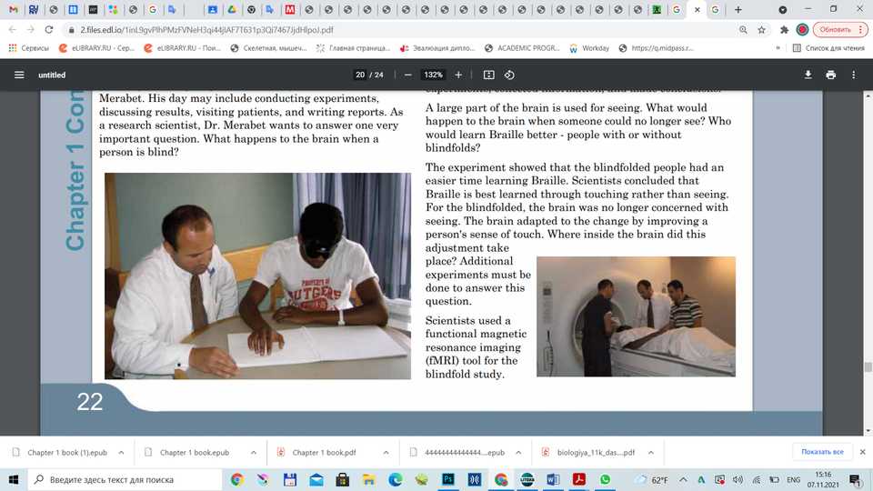Open the PDF viewer sidebar menu
873x491 pixels.
(19, 75)
